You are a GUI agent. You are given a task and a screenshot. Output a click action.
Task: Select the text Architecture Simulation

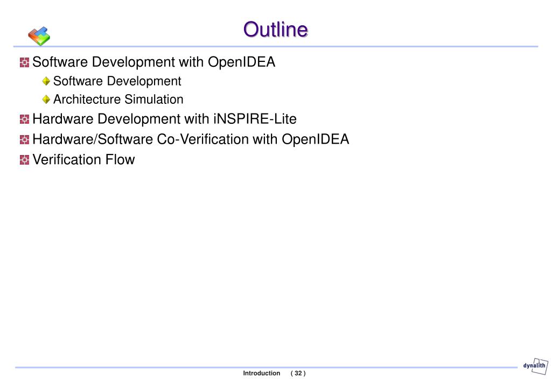pos(118,100)
